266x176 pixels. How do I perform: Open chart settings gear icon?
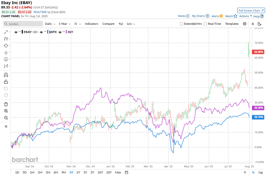pyautogui.click(x=244, y=24)
